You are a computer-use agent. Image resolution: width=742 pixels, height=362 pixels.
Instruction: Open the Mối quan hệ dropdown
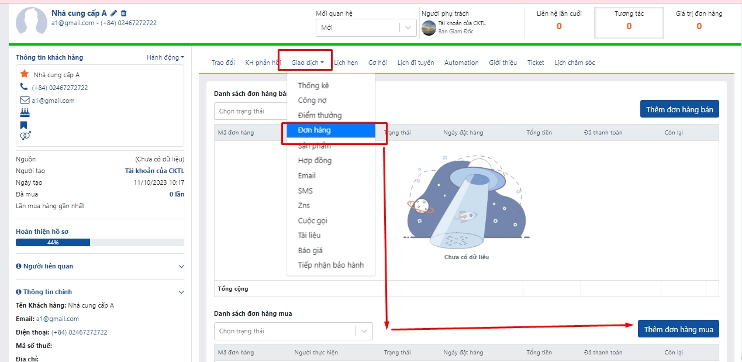(x=365, y=27)
